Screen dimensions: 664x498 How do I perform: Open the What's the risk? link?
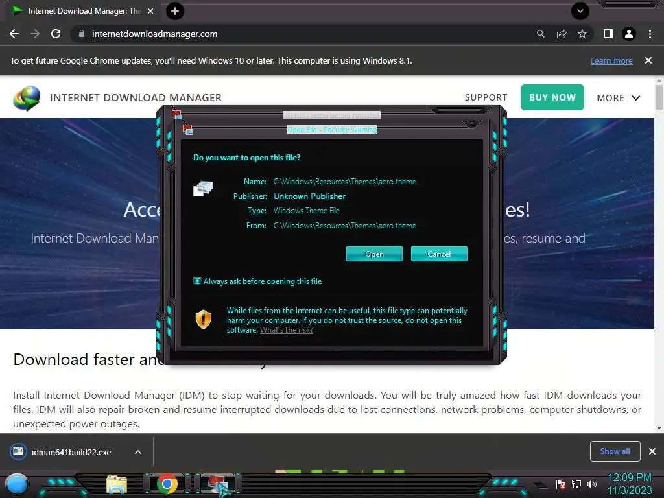(287, 330)
